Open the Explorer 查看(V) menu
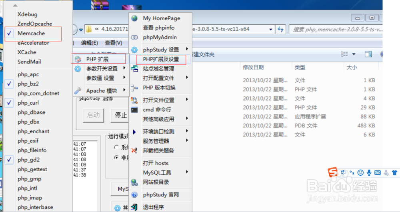This screenshot has width=400, height=212. click(x=114, y=43)
